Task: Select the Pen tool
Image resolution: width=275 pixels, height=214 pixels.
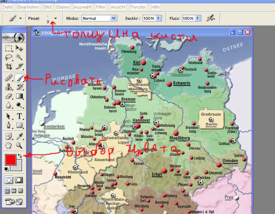Action: click(x=8, y=125)
